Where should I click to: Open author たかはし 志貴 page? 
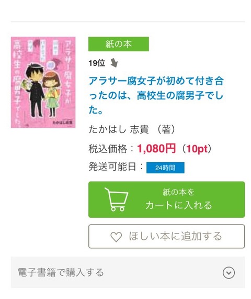(x=119, y=129)
